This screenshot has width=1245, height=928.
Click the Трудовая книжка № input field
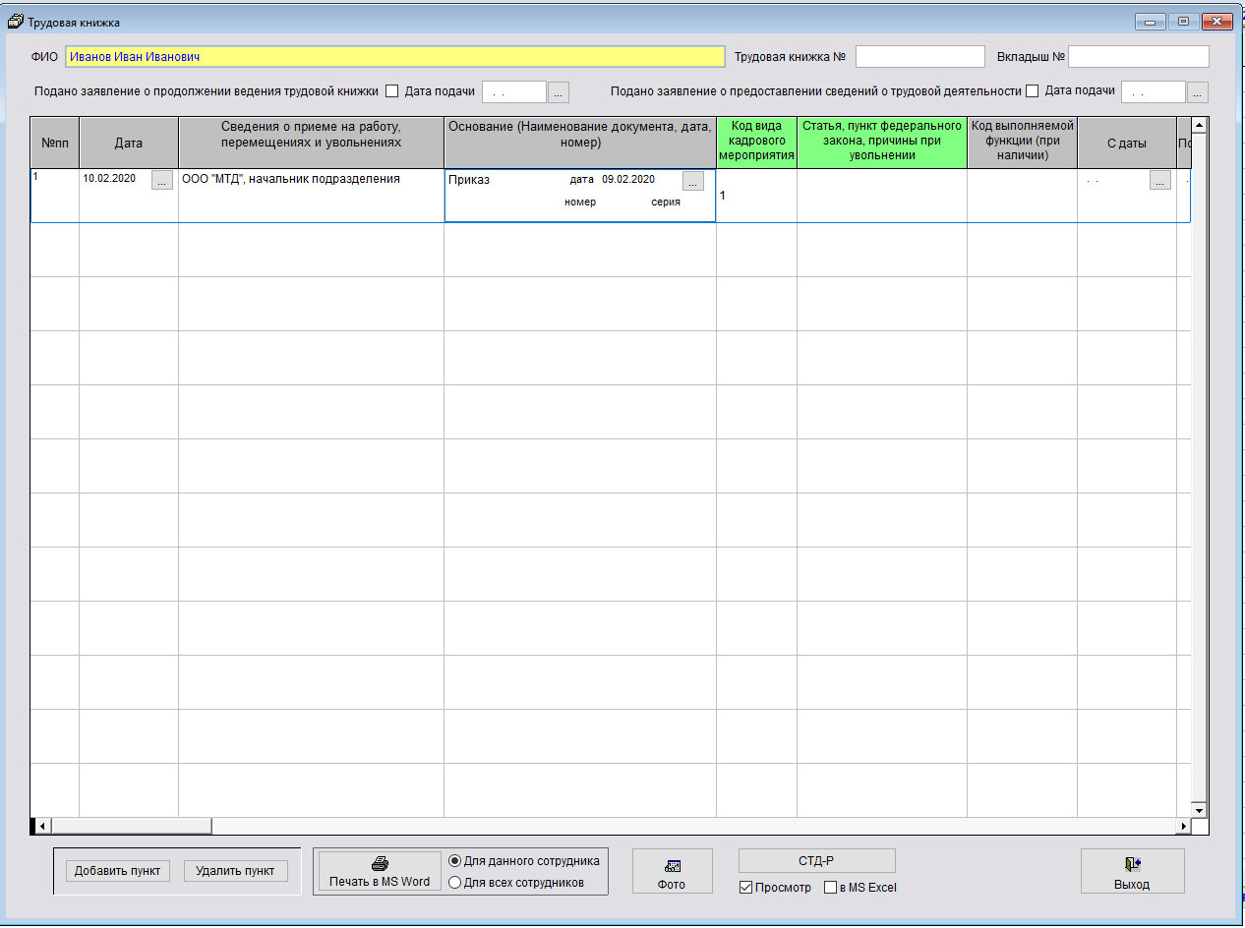pos(919,57)
